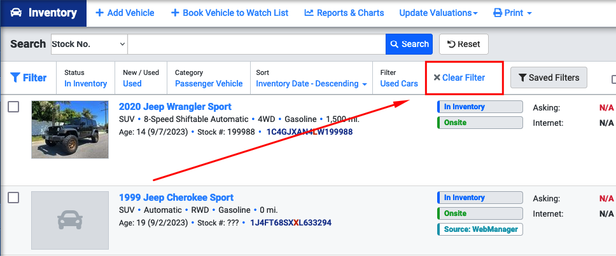Click the car icon beside Inventory
This screenshot has height=256, width=616.
(x=16, y=13)
